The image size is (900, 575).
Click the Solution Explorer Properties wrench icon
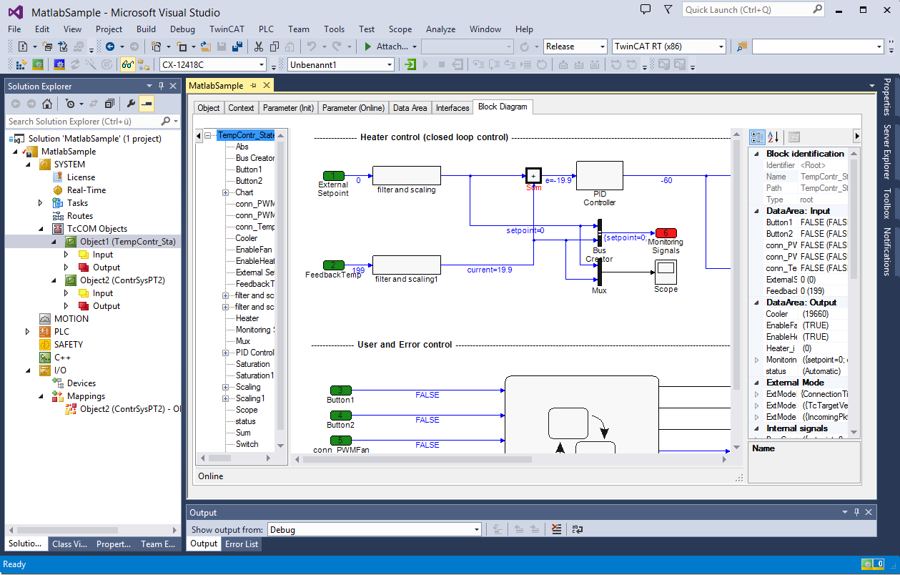coord(130,104)
